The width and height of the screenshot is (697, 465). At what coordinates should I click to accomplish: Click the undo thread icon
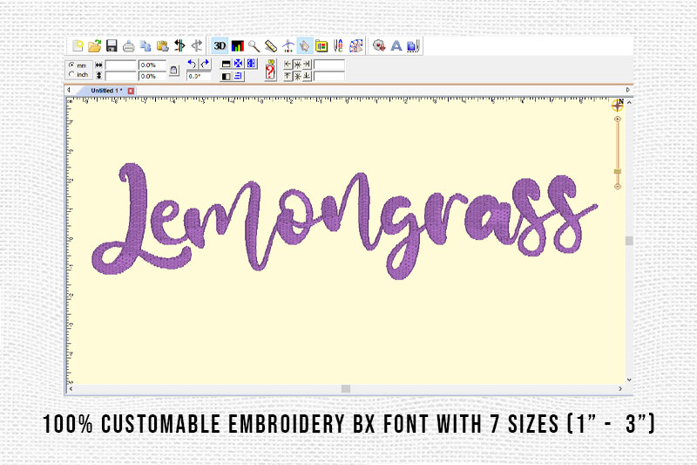click(179, 45)
